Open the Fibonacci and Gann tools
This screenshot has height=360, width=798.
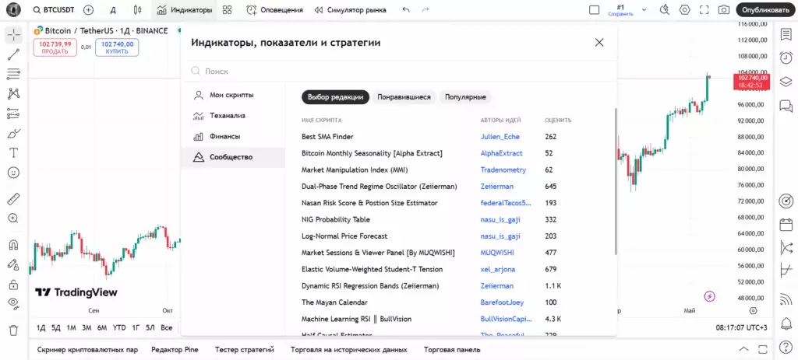point(14,74)
